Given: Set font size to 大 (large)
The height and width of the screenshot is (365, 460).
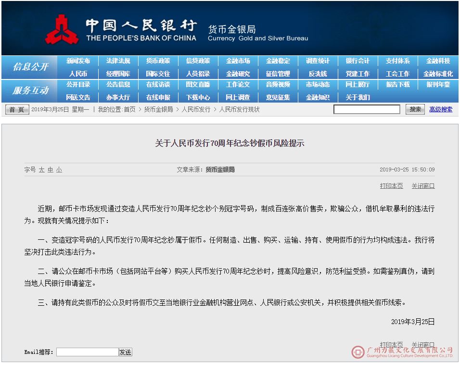Looking at the screenshot, I should click(x=41, y=170).
